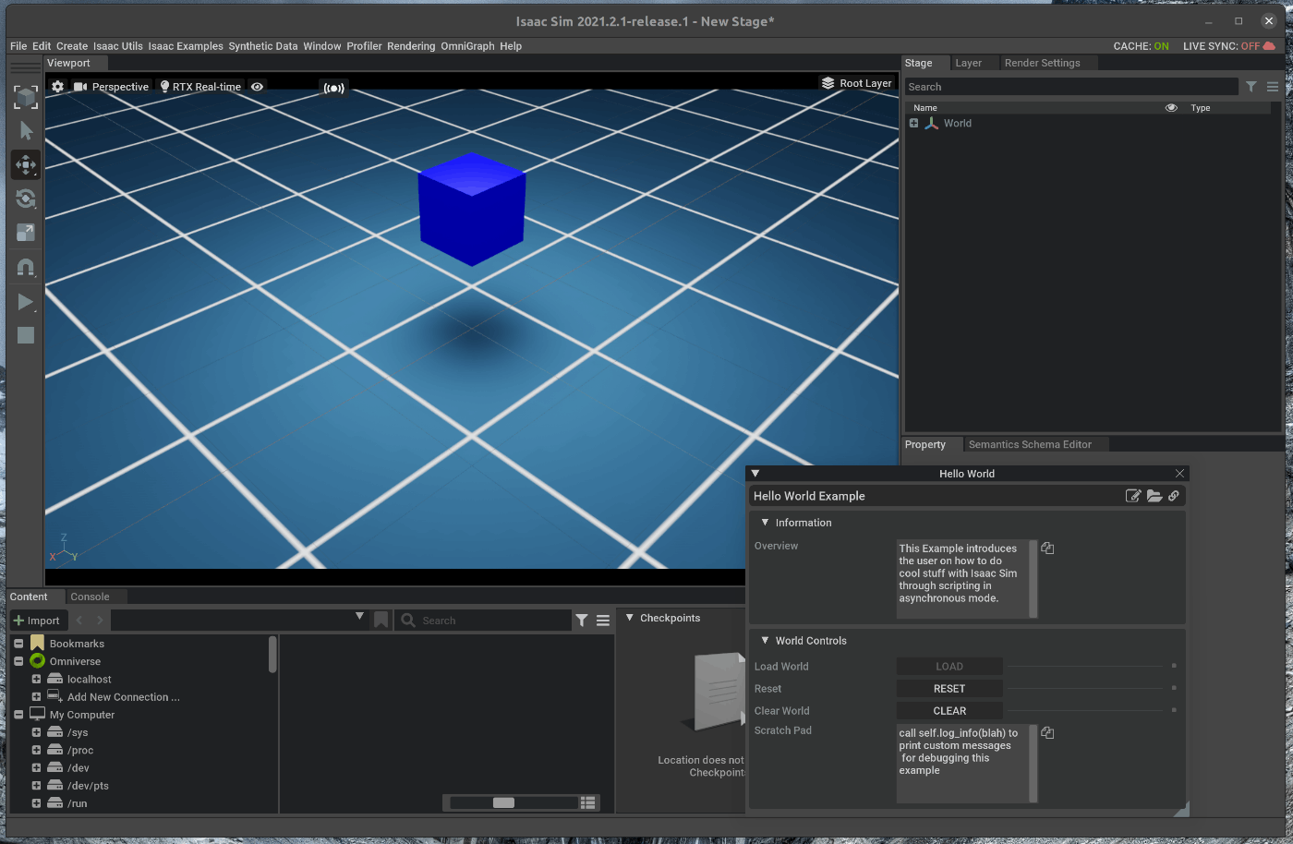The width and height of the screenshot is (1293, 844).
Task: Open the Perspective camera menu
Action: [112, 87]
